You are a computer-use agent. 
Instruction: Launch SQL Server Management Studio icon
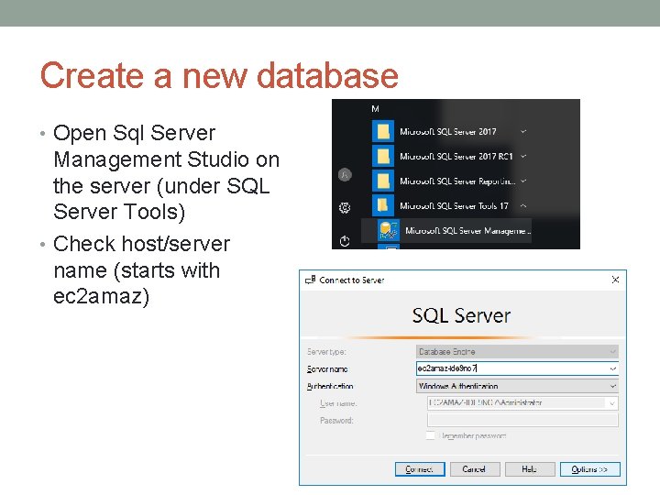tap(388, 230)
